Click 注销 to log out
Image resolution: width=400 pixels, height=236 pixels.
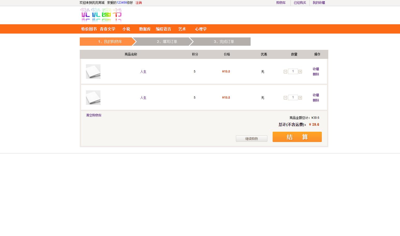139,3
